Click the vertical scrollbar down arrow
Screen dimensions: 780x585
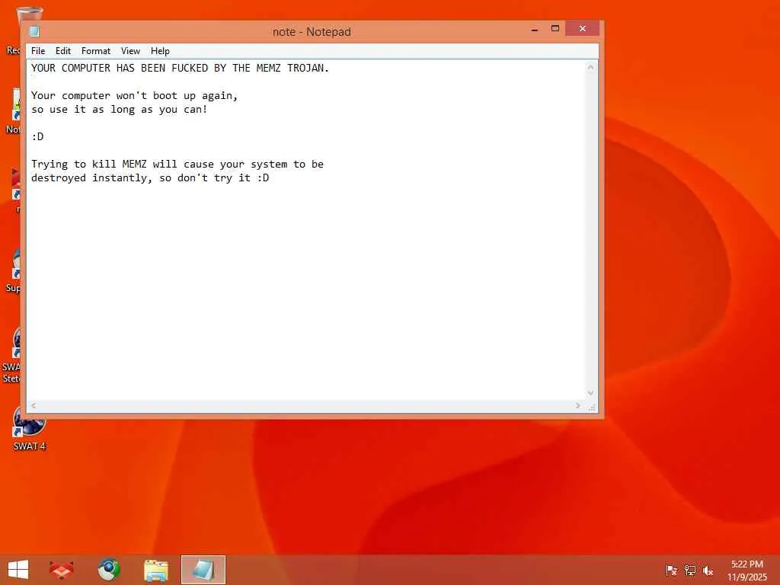pyautogui.click(x=590, y=393)
